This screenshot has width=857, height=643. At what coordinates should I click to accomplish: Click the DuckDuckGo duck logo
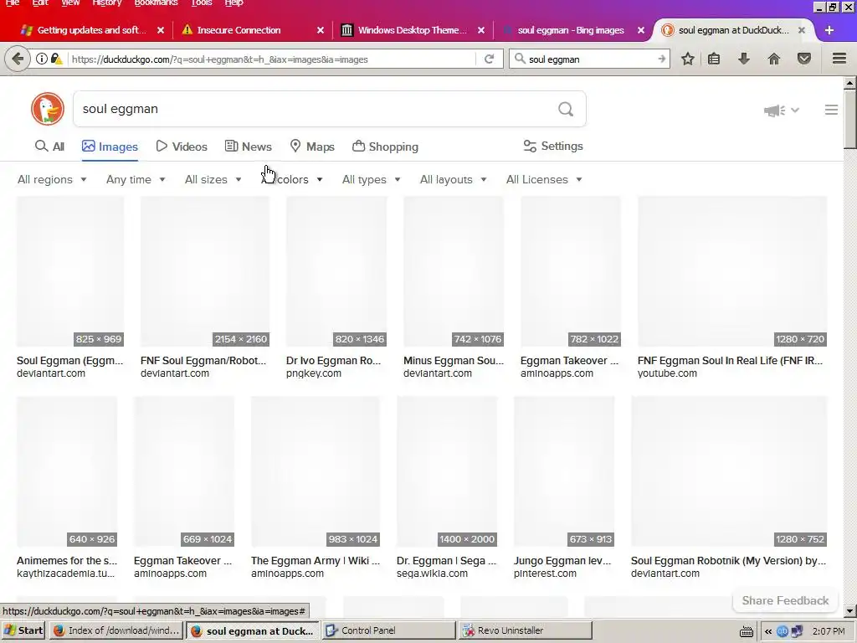point(48,109)
